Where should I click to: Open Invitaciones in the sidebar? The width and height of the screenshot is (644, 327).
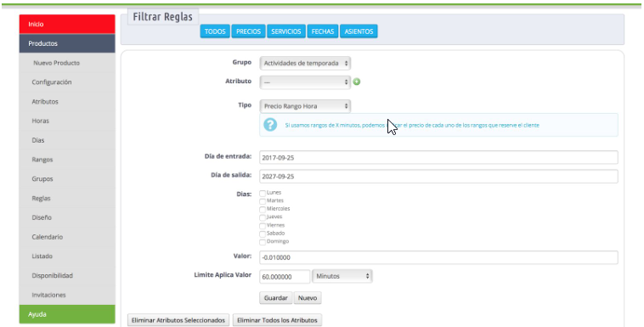pos(67,295)
